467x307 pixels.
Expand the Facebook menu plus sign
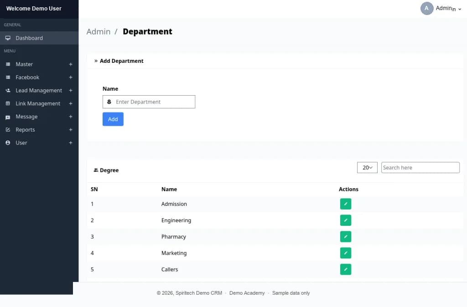click(x=71, y=77)
